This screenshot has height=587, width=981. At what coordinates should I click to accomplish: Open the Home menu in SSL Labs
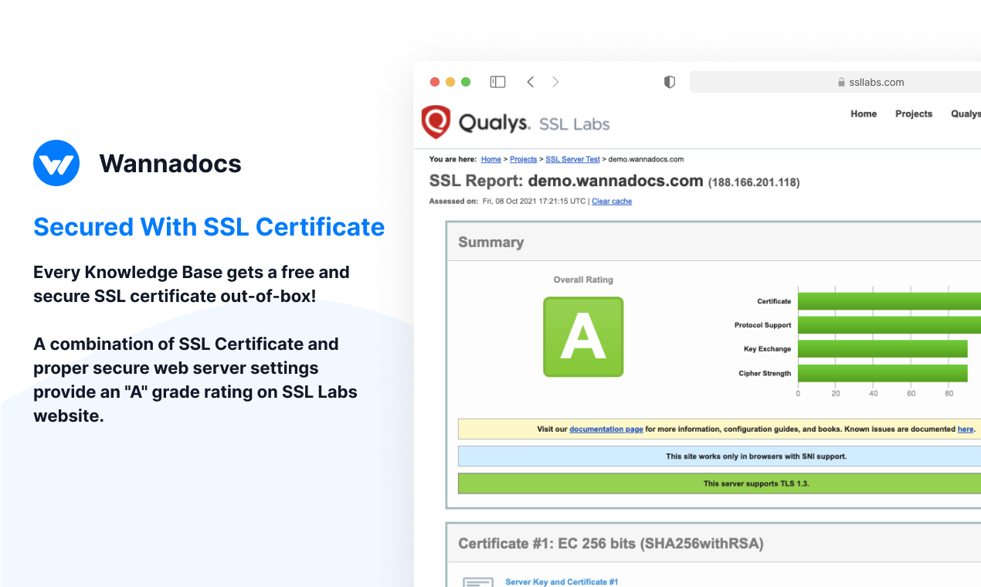pos(864,114)
